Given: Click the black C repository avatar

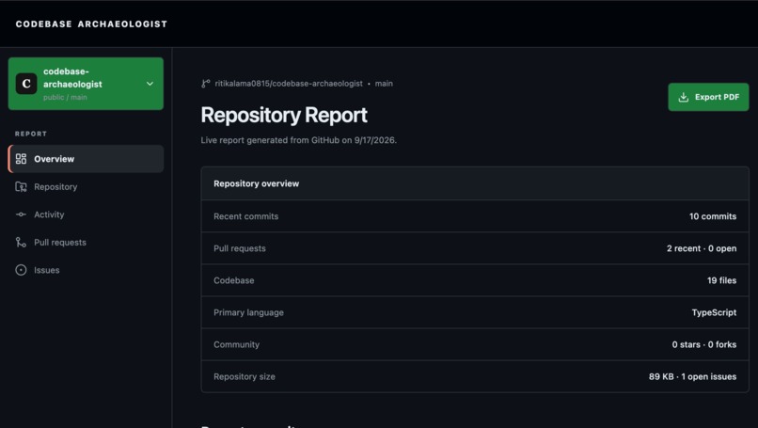Looking at the screenshot, I should pyautogui.click(x=26, y=84).
